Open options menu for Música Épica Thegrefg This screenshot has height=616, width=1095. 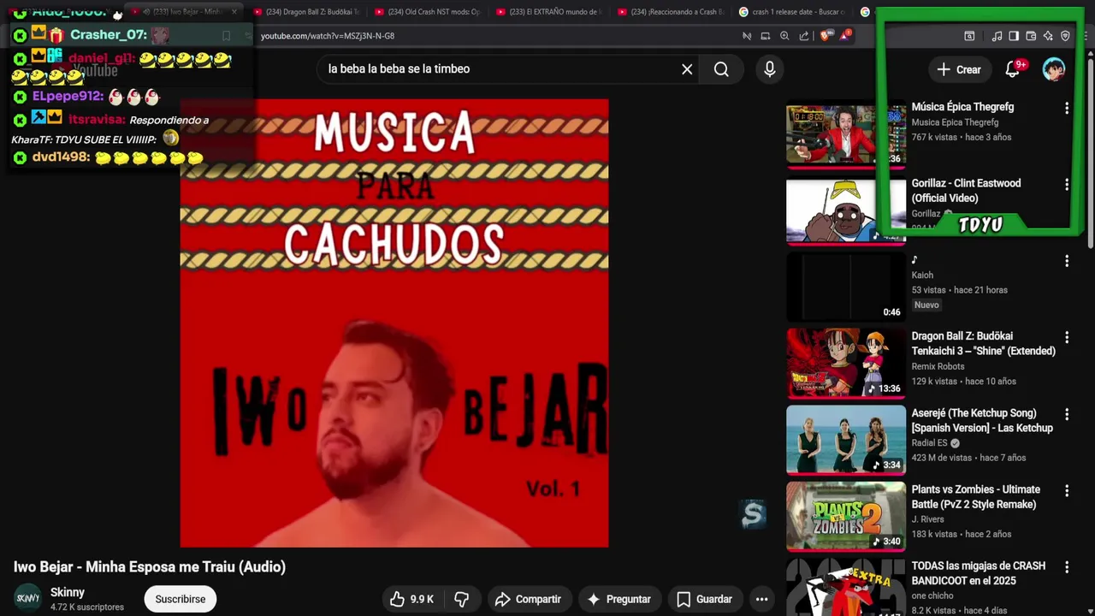point(1066,108)
